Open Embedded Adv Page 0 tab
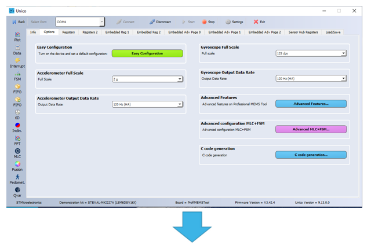 coord(184,32)
